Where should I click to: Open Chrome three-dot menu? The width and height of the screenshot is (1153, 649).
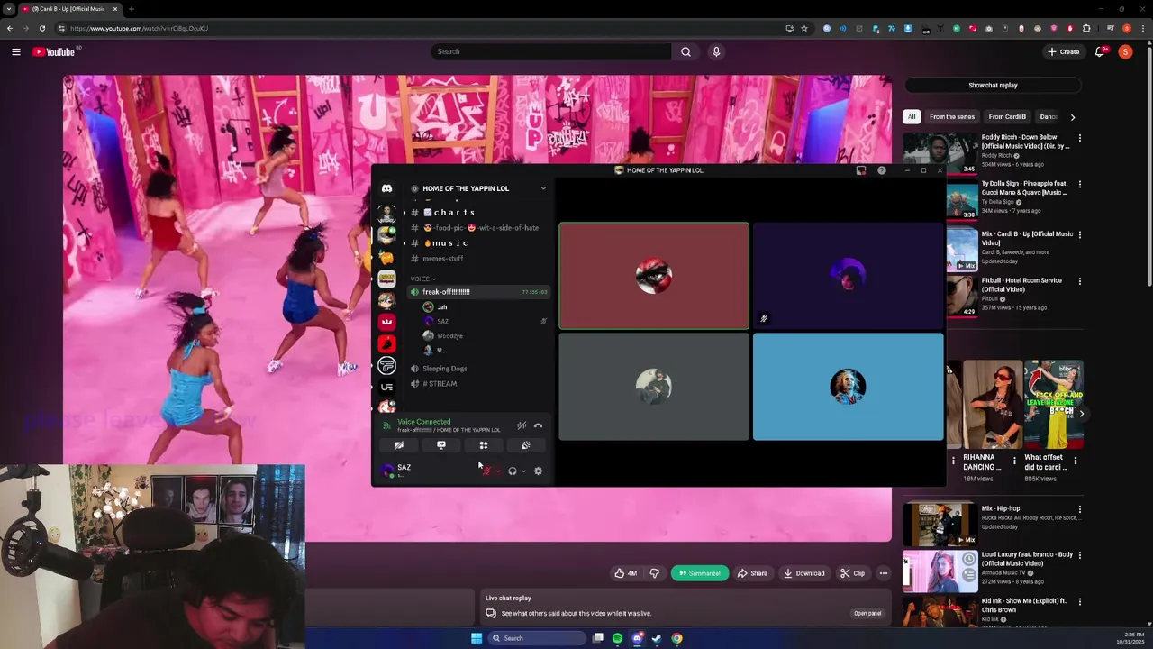1143,28
